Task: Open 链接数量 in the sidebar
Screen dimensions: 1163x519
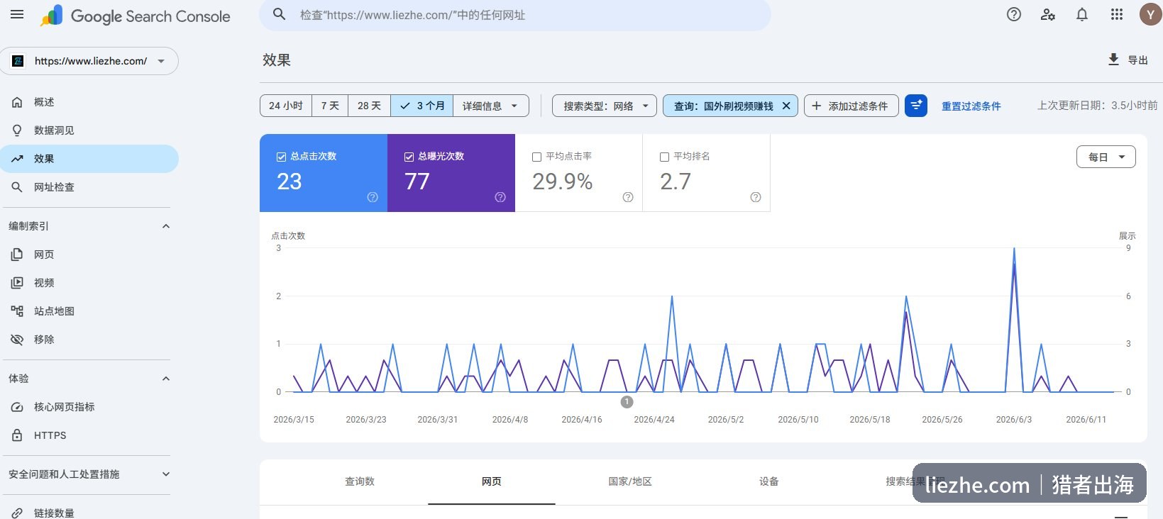Action: (89, 513)
